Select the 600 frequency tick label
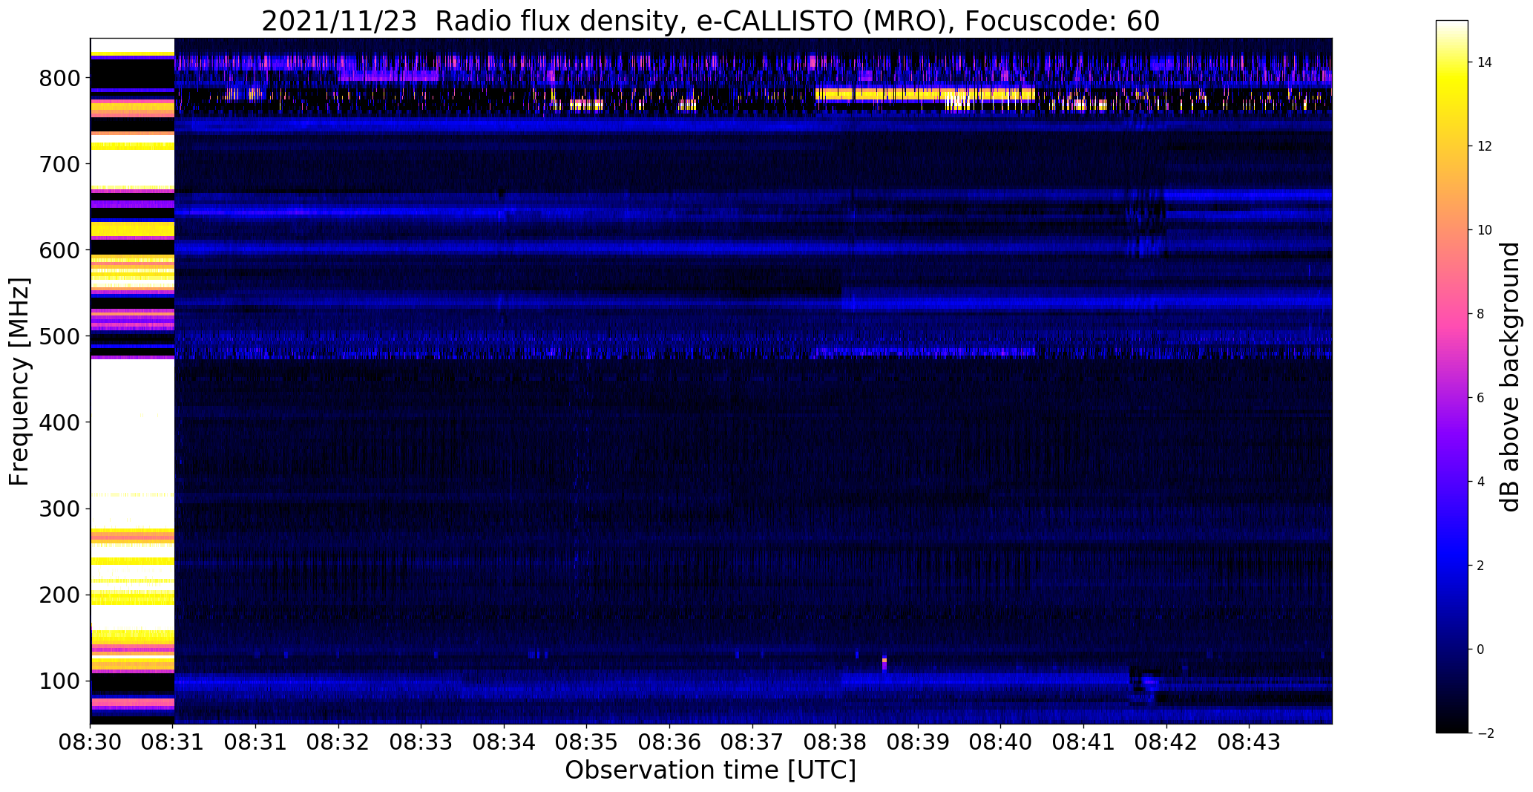 point(59,250)
